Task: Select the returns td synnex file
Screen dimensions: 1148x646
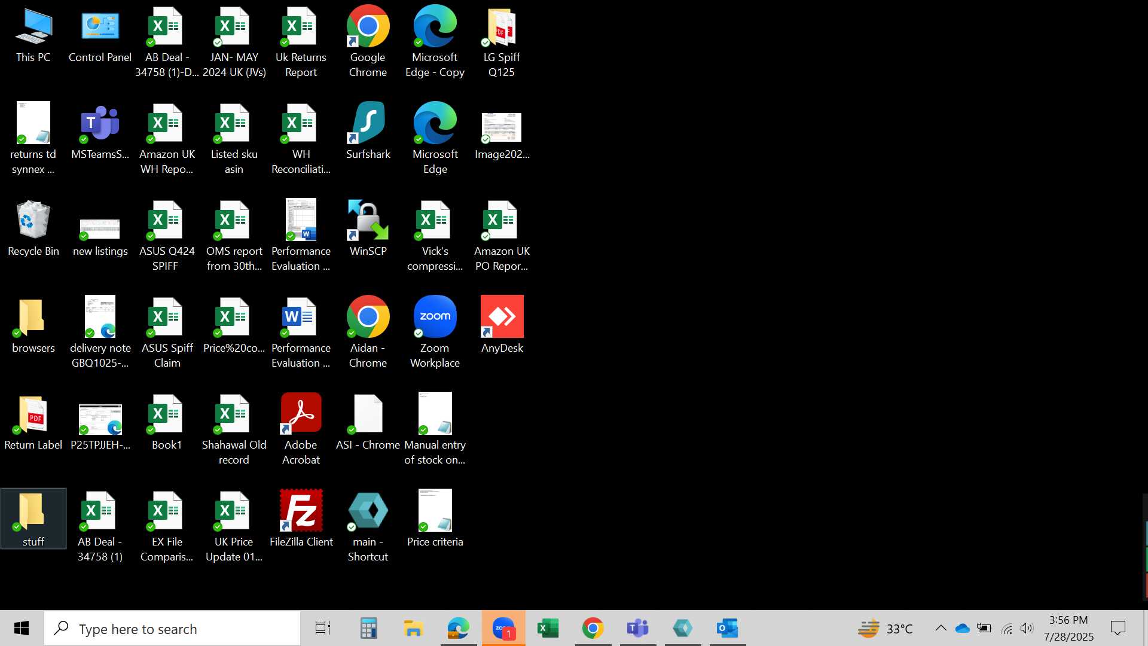Action: click(33, 139)
